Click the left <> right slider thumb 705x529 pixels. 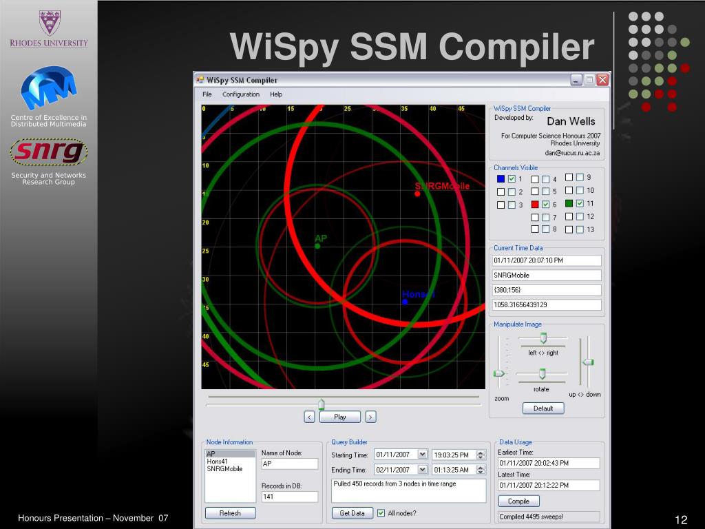(x=543, y=338)
